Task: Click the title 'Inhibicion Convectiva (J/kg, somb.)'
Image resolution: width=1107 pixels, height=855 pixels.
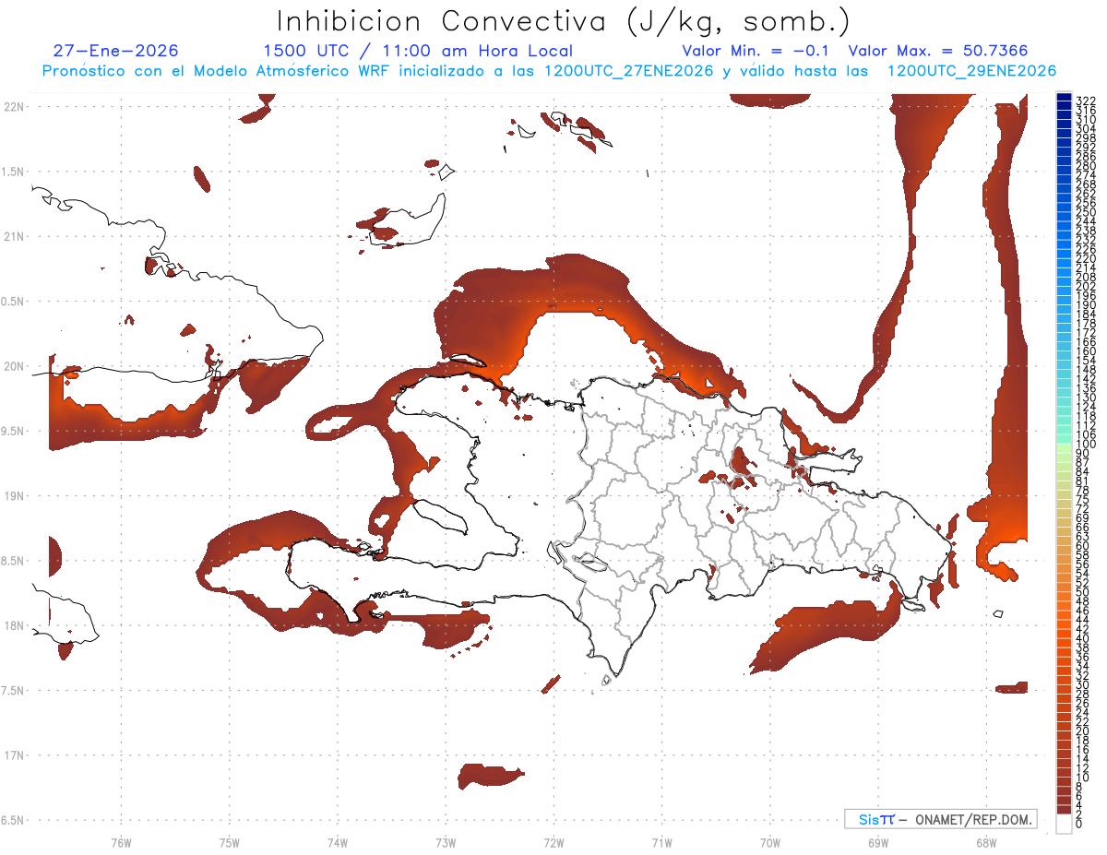Action: point(564,21)
